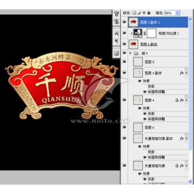The height and width of the screenshot is (194, 194).
Task: Click the layers panel scroll down arrow
Action: [190, 182]
